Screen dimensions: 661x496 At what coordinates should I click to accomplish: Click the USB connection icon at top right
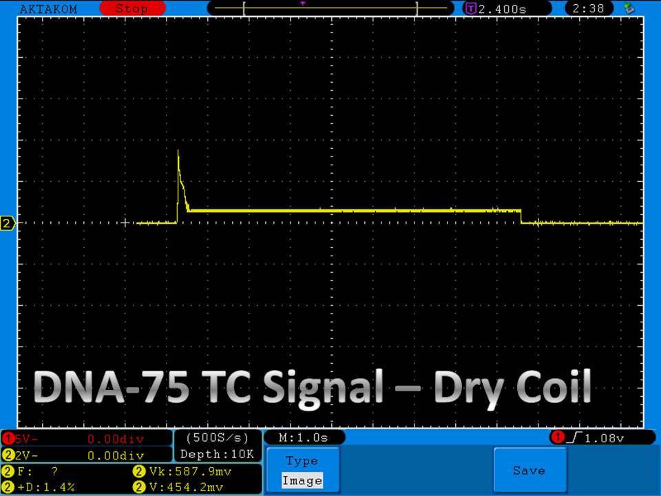coord(628,9)
